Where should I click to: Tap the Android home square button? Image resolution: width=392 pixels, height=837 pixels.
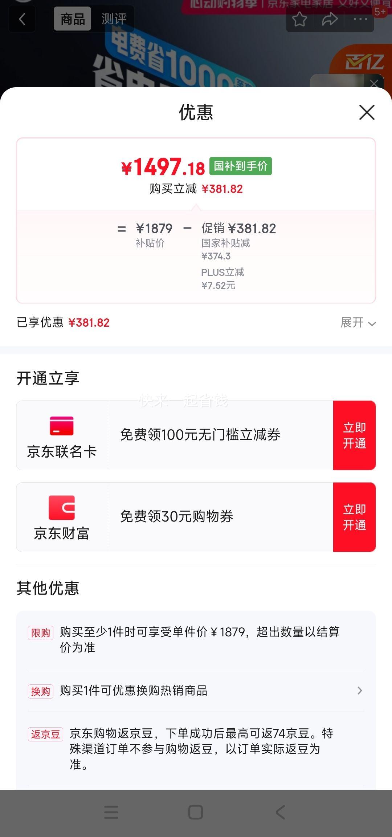pos(196,812)
